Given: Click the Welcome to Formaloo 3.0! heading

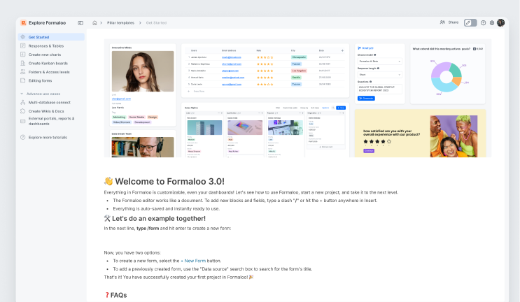Looking at the screenshot, I should click(x=164, y=182).
